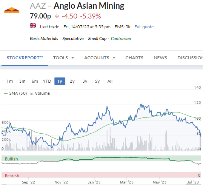Viewport: 203px width, 185px height.
Task: Select the 1m chart range
Action: coord(10,81)
